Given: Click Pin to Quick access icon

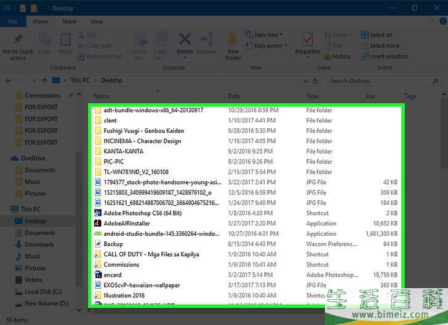Looking at the screenshot, I should point(18,41).
